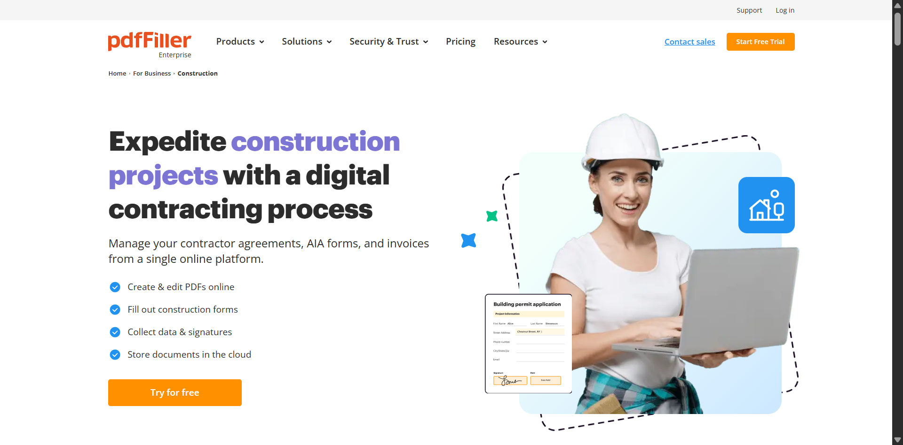Click the Log in link
This screenshot has width=903, height=445.
(785, 10)
